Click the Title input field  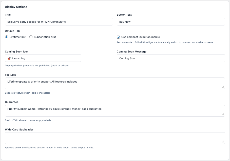coord(59,22)
